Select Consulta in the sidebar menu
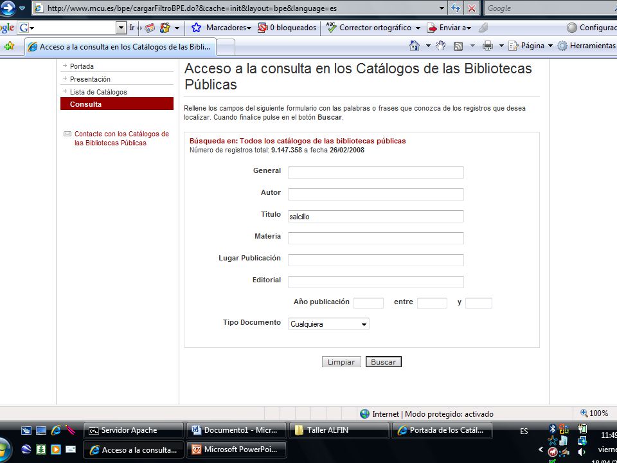 tap(117, 104)
